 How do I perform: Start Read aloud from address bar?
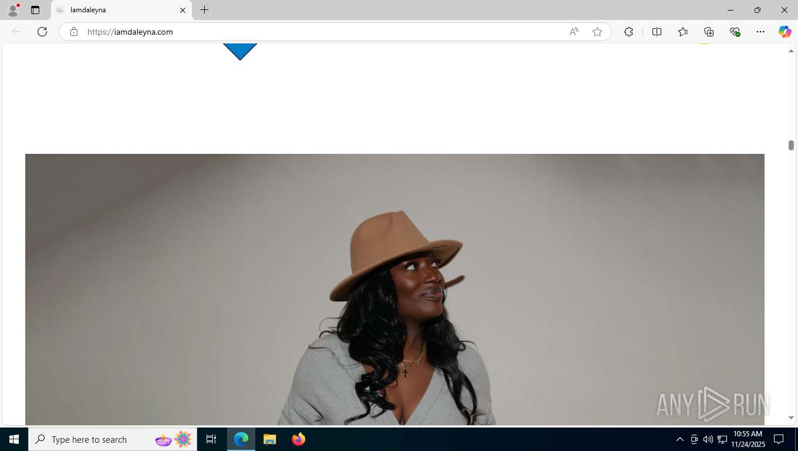(574, 32)
